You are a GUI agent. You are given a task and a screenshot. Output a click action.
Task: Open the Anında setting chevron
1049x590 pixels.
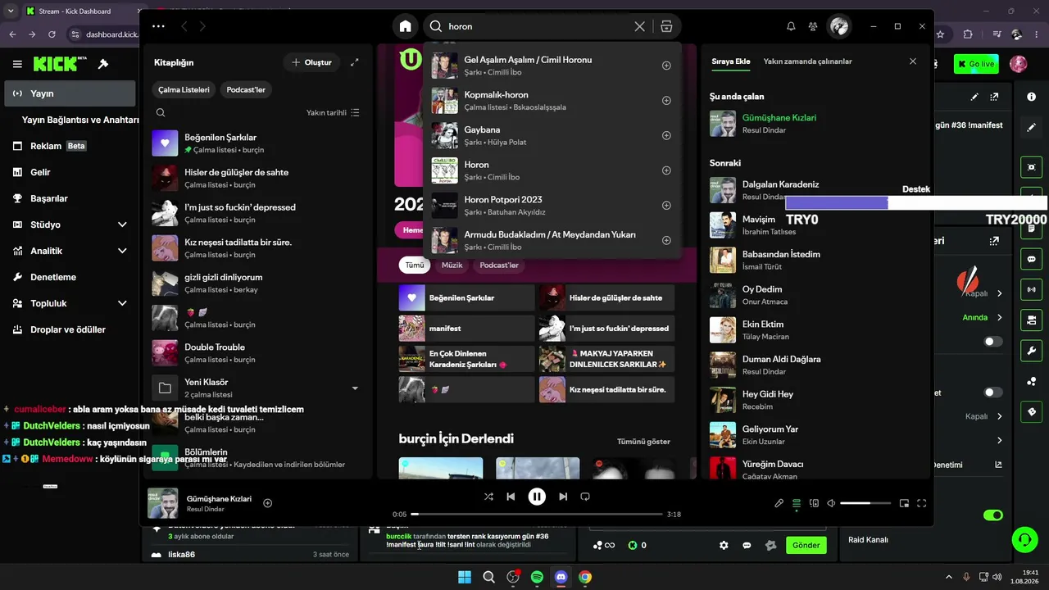click(1000, 318)
